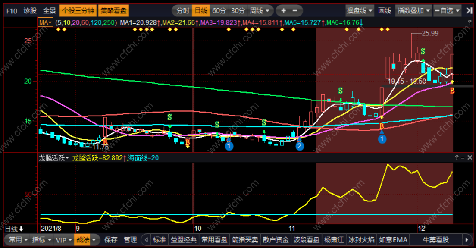Select the 战法 tab
The height and width of the screenshot is (248, 476).
tap(83, 240)
